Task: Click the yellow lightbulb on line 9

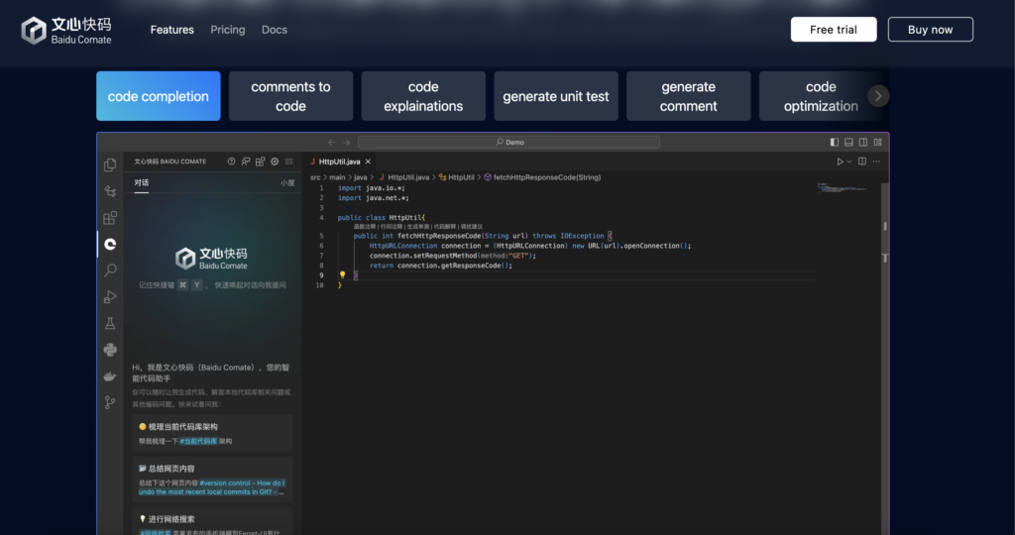Action: click(x=342, y=275)
